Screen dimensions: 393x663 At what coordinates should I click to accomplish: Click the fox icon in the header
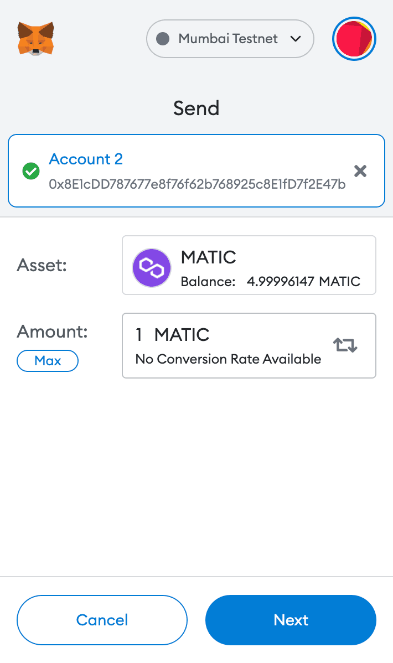tap(35, 39)
